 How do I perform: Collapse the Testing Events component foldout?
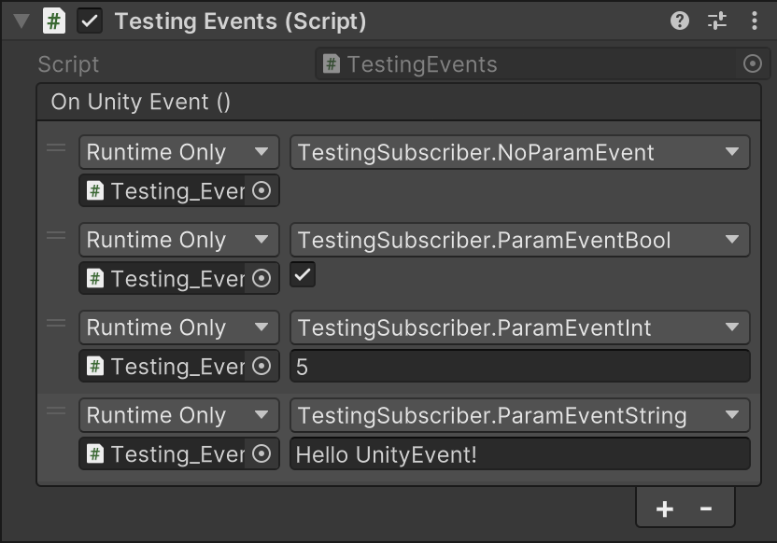[21, 21]
